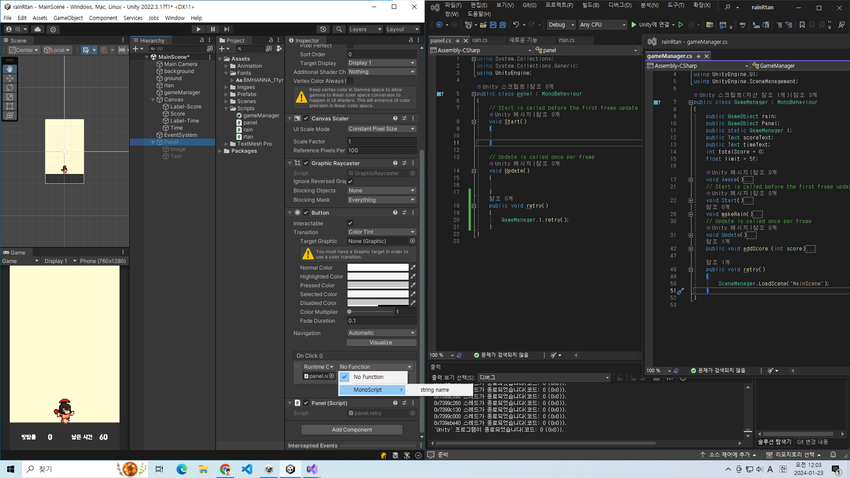Select the Rect tool in Scene toolbar
Image resolution: width=850 pixels, height=478 pixels.
tap(10, 106)
